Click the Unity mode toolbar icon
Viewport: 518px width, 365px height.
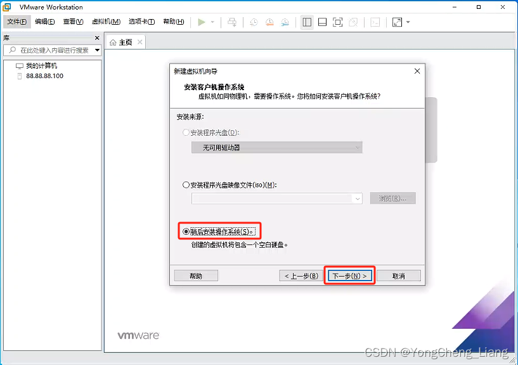click(353, 22)
